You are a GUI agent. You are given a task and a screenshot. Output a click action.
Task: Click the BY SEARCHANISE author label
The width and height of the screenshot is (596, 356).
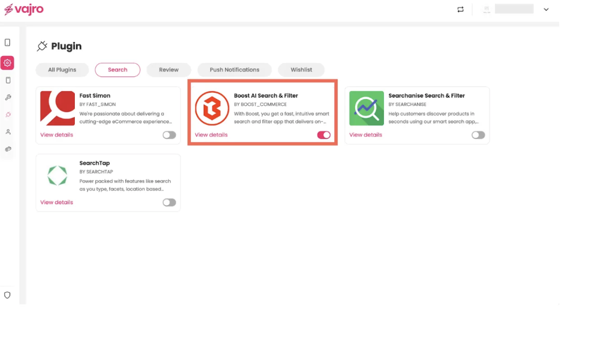pos(407,104)
